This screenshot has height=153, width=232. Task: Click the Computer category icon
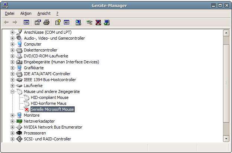[19, 44]
